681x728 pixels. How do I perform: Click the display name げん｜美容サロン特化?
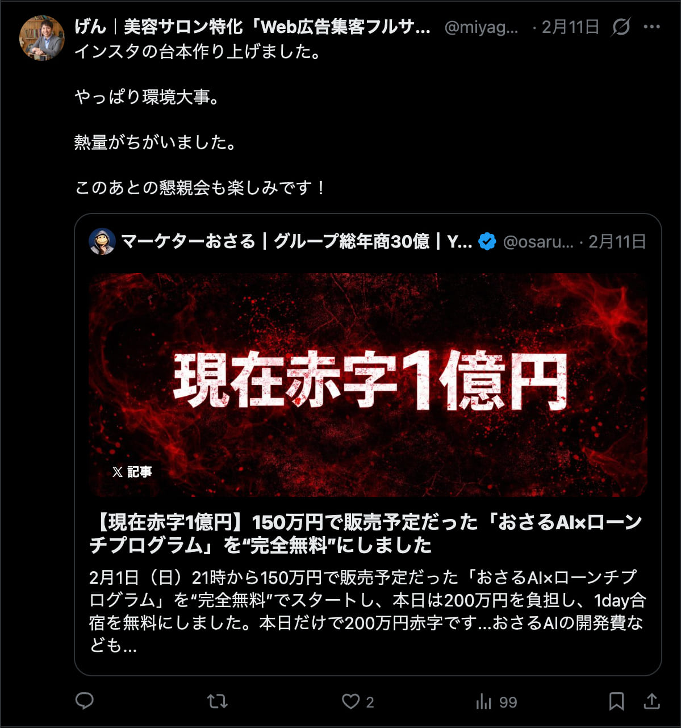pyautogui.click(x=252, y=27)
